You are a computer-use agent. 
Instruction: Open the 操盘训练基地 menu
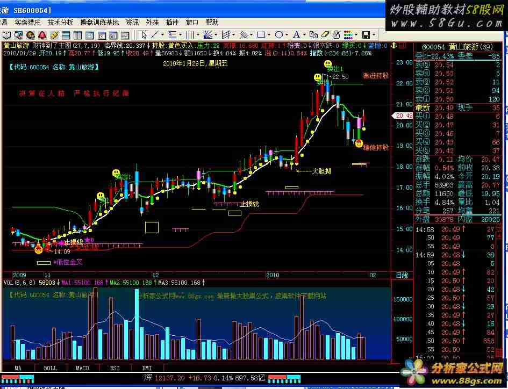coord(100,23)
